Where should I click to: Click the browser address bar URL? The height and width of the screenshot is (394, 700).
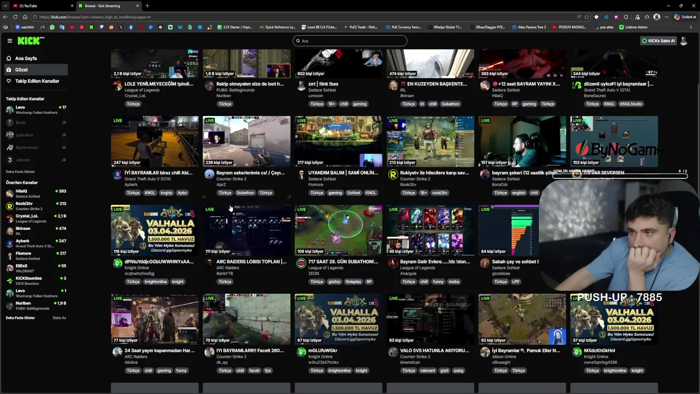tap(95, 17)
